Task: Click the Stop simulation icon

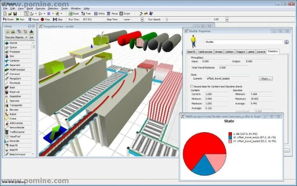Action: coord(46,20)
